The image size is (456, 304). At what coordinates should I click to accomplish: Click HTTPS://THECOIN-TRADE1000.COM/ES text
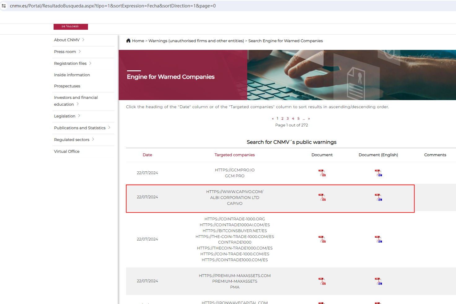235,248
